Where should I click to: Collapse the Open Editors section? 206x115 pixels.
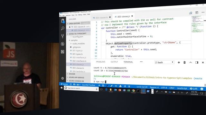(78, 23)
